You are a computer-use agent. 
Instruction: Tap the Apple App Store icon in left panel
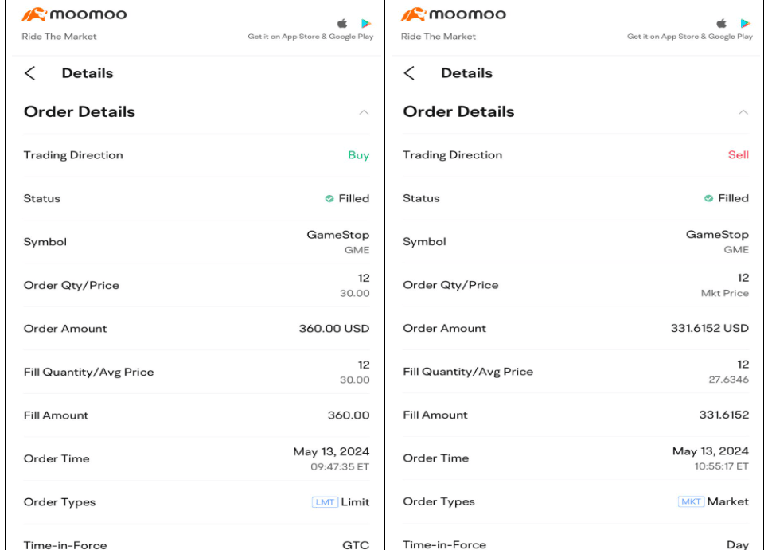coord(343,23)
